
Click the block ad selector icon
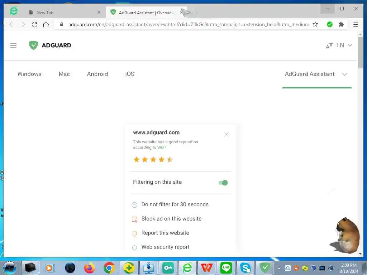pyautogui.click(x=135, y=219)
